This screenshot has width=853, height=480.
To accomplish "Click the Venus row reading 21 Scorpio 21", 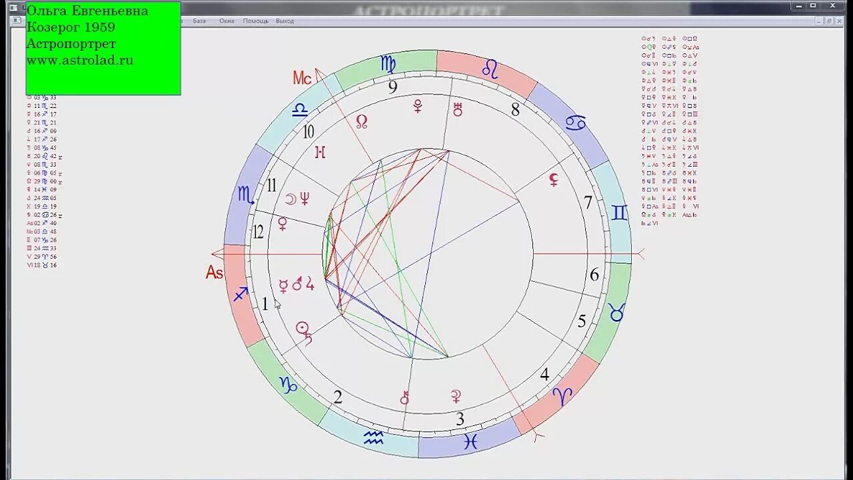I will (41, 123).
